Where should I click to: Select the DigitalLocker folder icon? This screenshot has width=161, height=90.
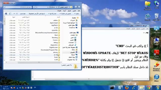pyautogui.click(x=59, y=47)
